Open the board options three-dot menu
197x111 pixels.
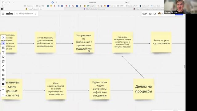click(x=36, y=14)
